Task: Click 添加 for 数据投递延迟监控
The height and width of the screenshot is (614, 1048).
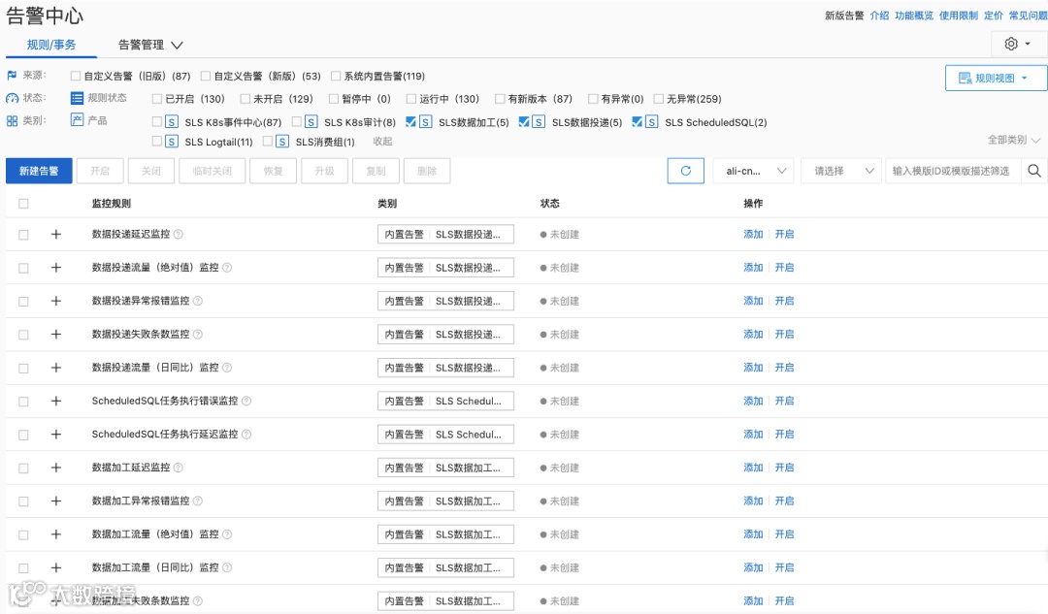Action: pos(753,235)
